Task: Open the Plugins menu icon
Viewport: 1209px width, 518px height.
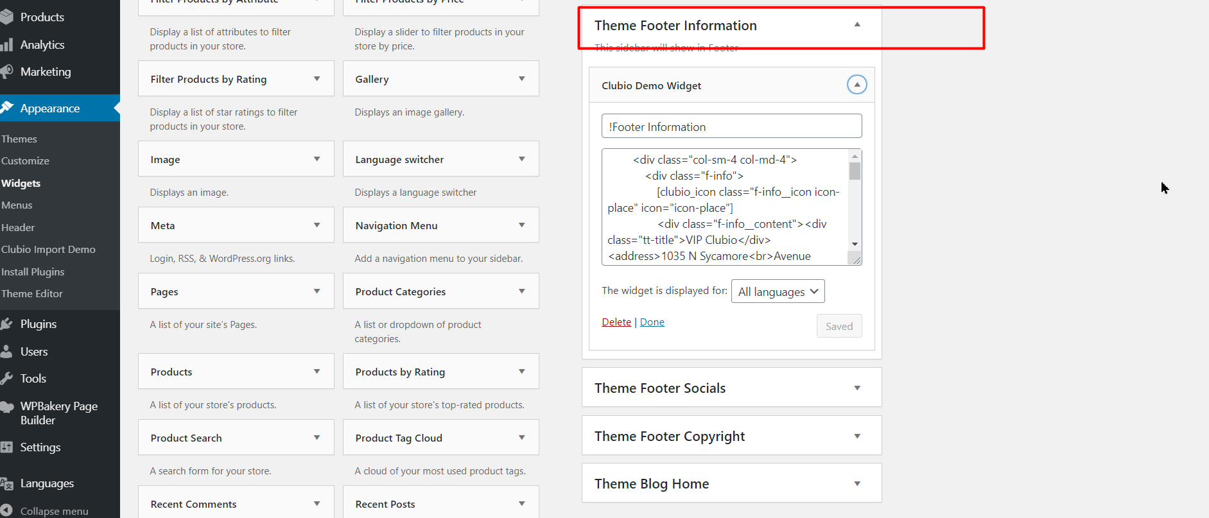Action: click(x=7, y=324)
